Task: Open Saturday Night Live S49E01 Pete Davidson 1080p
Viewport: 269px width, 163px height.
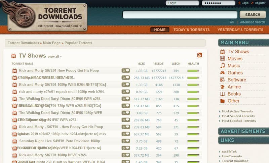Action: (x=60, y=141)
